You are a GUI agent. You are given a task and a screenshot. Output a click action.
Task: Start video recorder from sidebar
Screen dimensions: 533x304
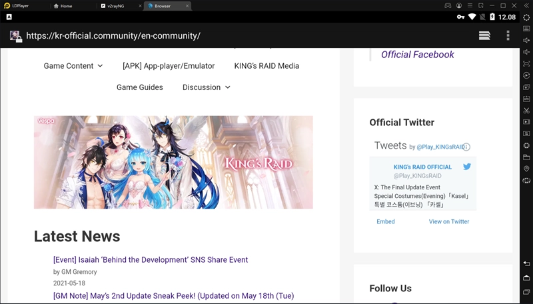click(526, 122)
